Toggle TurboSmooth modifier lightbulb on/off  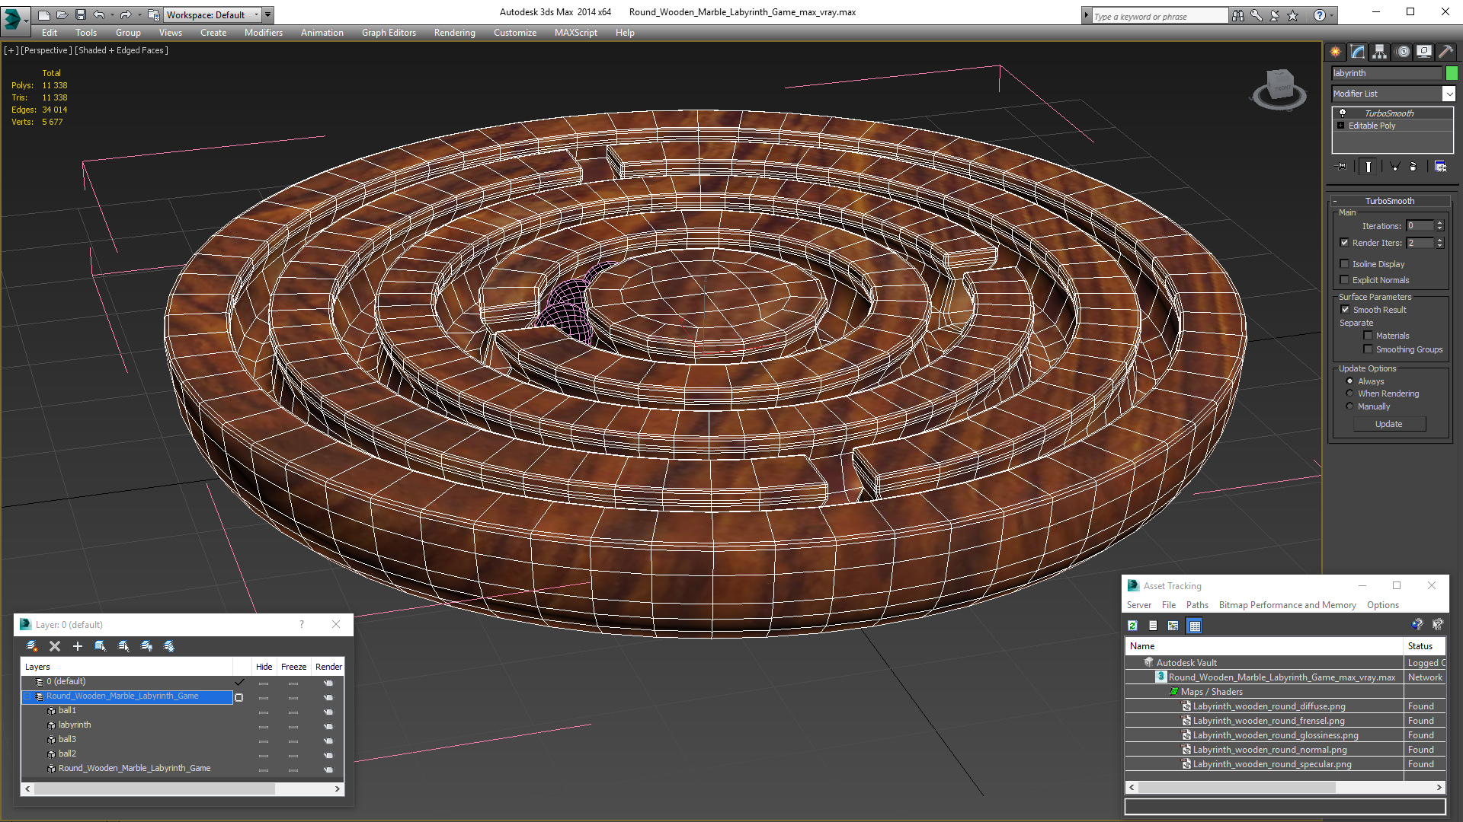(x=1343, y=113)
